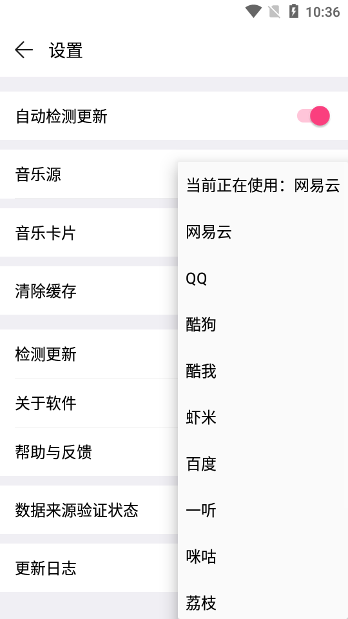Select 一听 from the dropdown list

(x=263, y=511)
